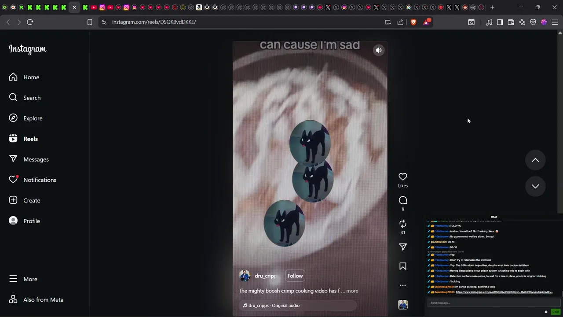Click the address bar URL

(154, 22)
